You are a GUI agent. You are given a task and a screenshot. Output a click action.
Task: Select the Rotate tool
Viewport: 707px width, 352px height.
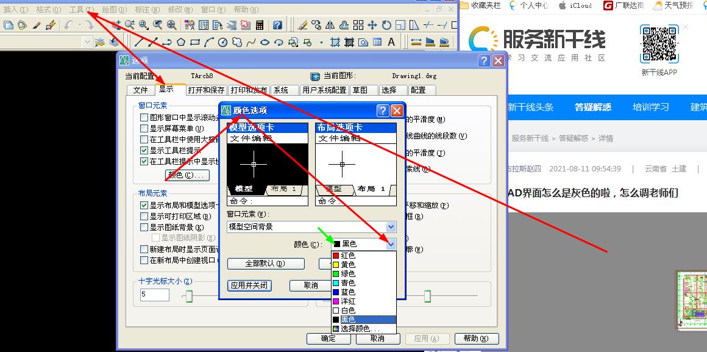386,25
